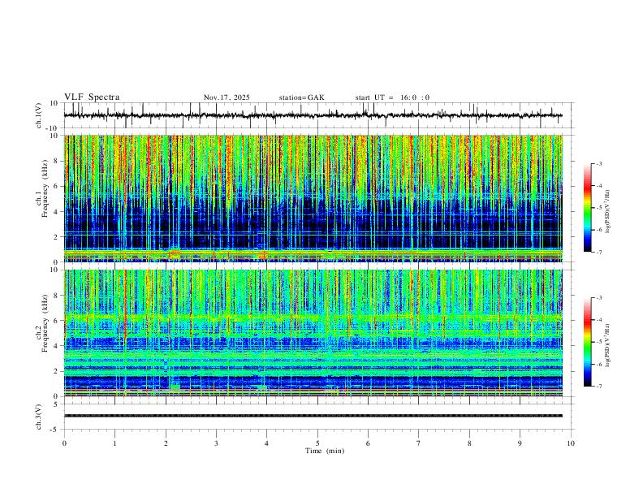Image resolution: width=643 pixels, height=497 pixels.
Task: Click the "-5" label on ch.1 colorbar
Action: [x=598, y=208]
